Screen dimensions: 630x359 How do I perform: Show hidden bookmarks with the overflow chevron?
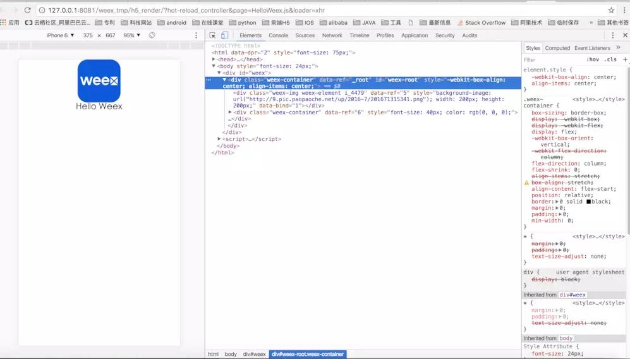point(591,23)
